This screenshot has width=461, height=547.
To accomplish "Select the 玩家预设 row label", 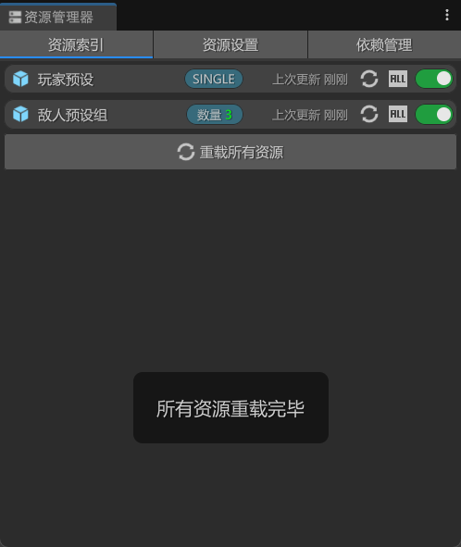I will (x=66, y=80).
